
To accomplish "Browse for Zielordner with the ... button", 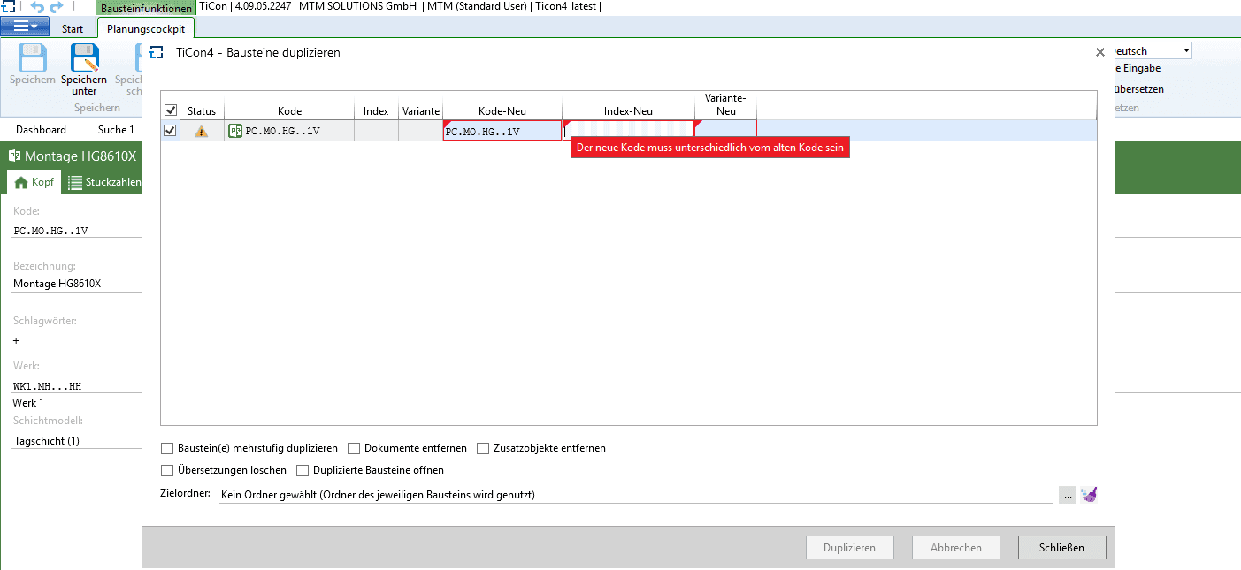I will click(1069, 496).
